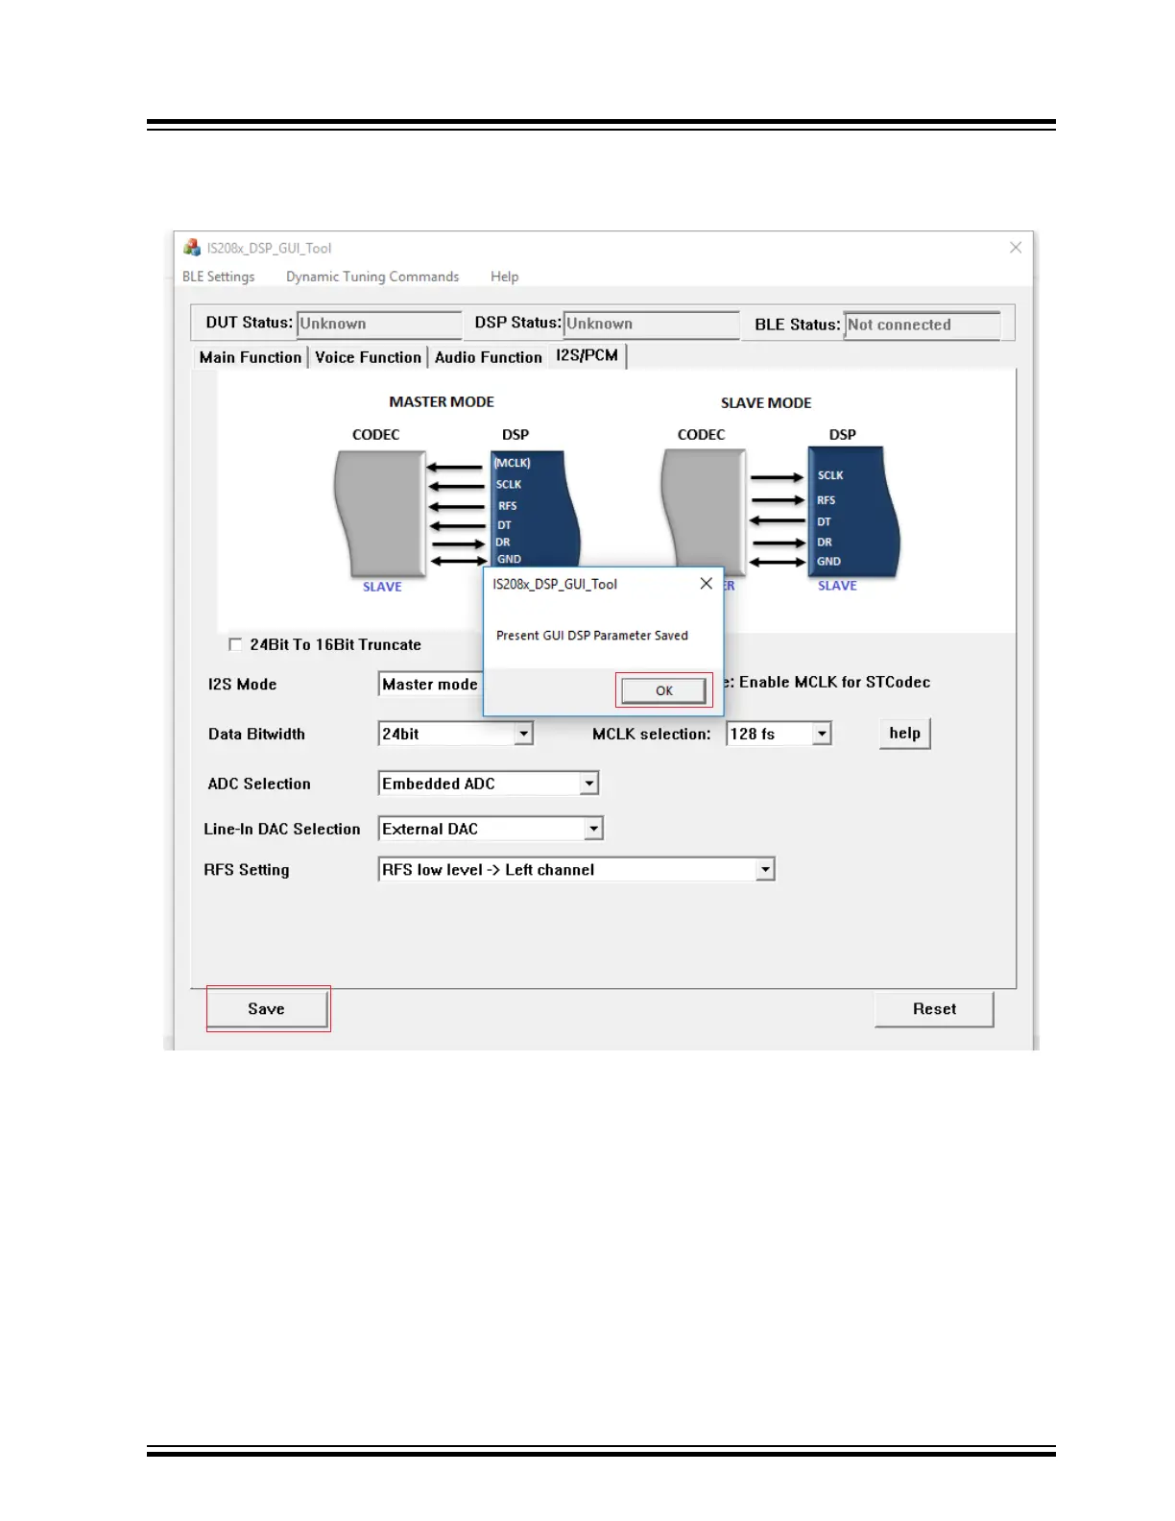This screenshot has width=1175, height=1521.
Task: Click the RFS Setting label
Action: pyautogui.click(x=247, y=870)
